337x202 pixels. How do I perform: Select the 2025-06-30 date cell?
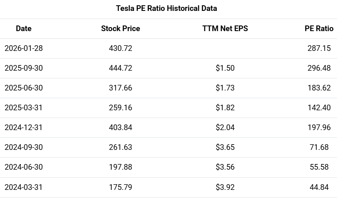23,88
